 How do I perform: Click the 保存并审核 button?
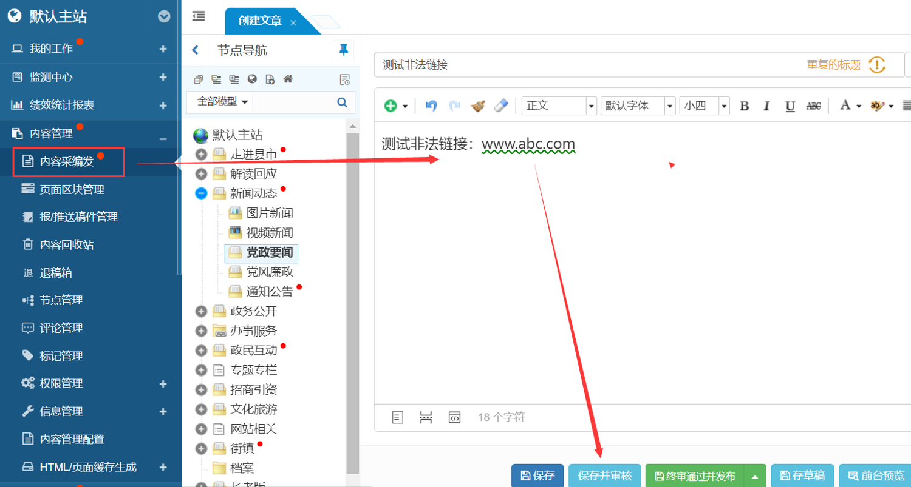605,475
